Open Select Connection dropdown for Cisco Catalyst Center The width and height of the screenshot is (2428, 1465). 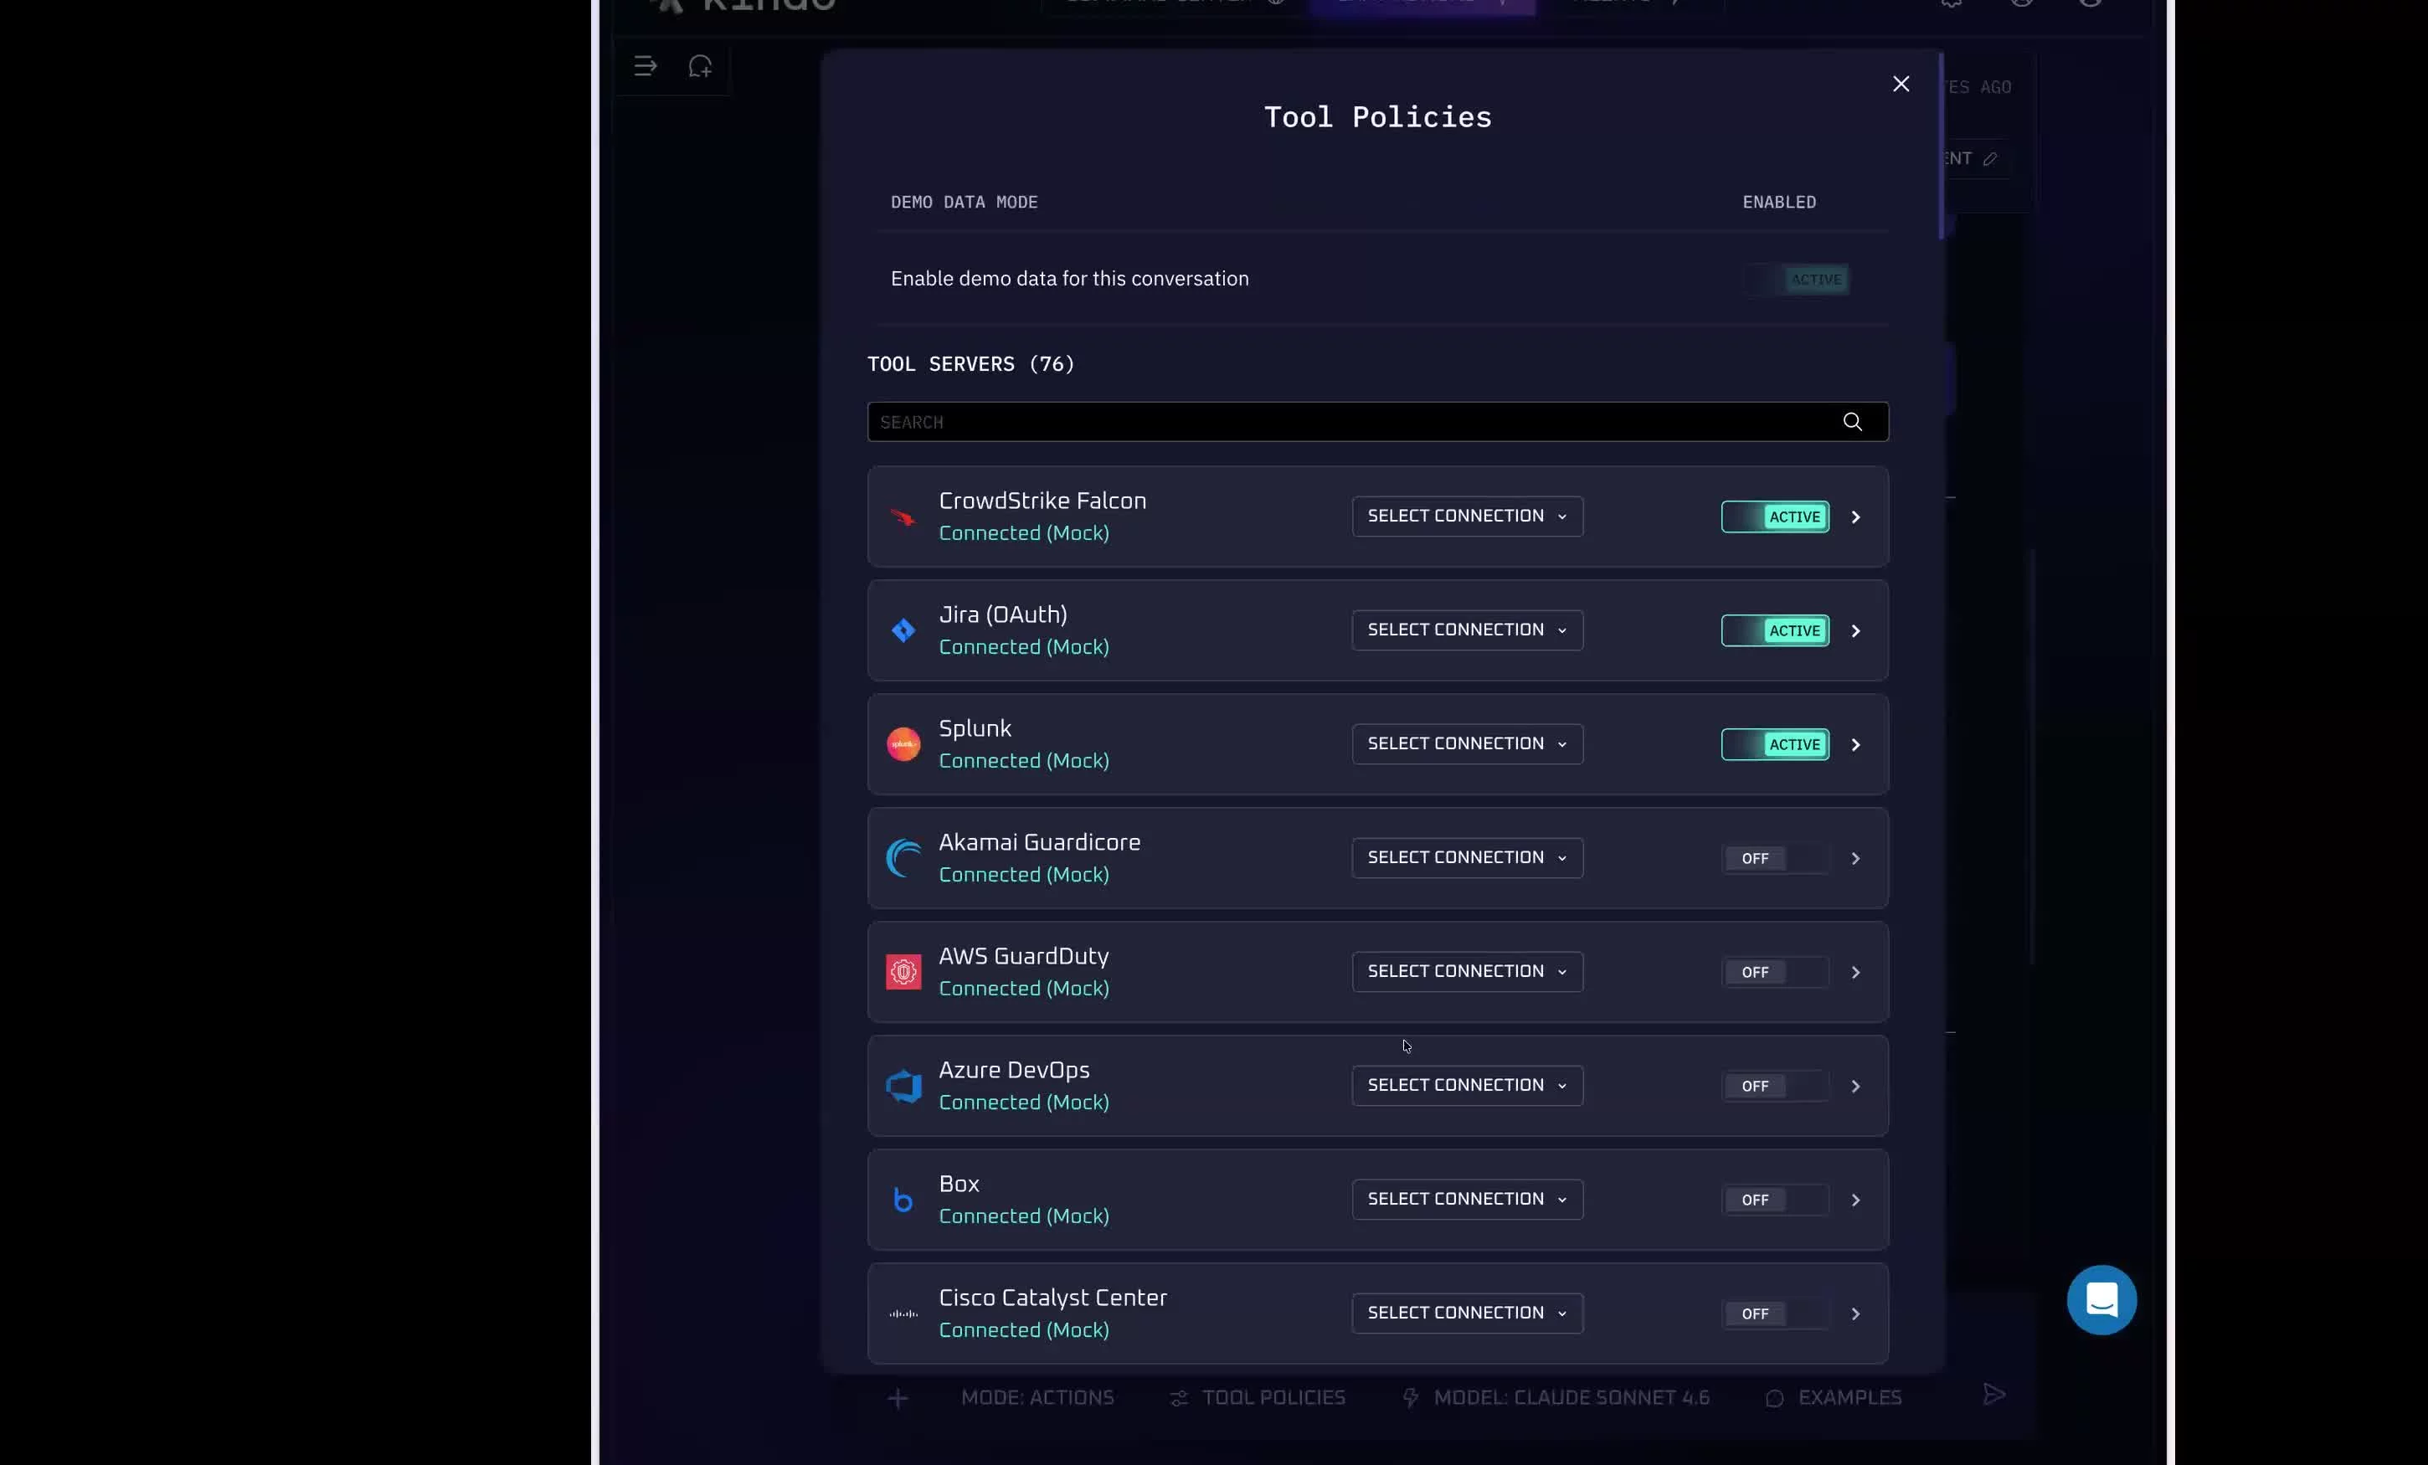click(x=1466, y=1313)
